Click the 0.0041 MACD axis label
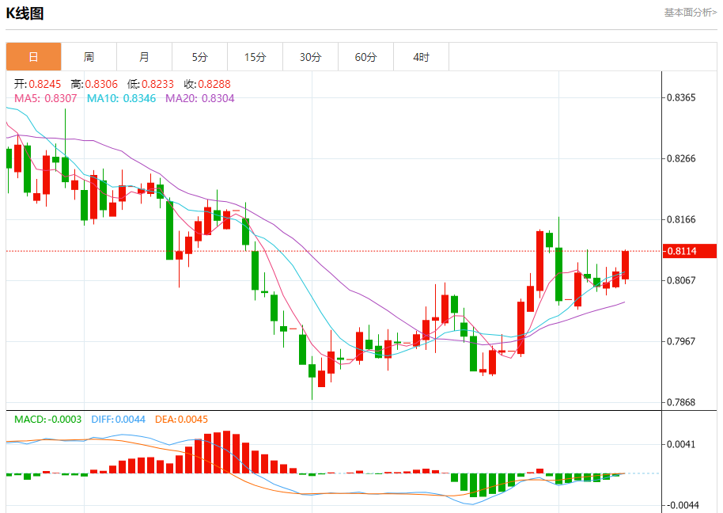This screenshot has width=723, height=513. point(681,444)
